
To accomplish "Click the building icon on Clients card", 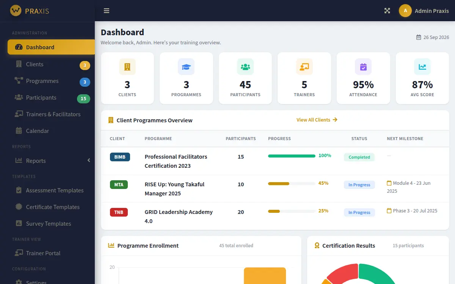I will pyautogui.click(x=127, y=67).
